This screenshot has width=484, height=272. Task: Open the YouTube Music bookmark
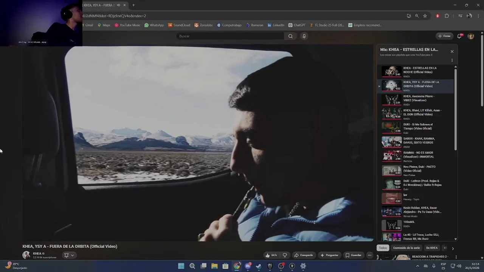[x=127, y=25]
